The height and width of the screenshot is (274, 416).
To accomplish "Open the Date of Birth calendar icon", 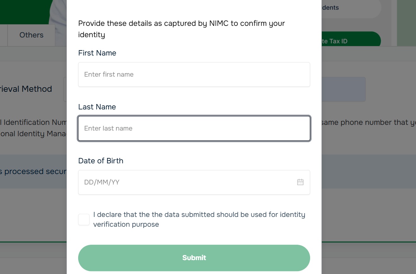I will (300, 182).
